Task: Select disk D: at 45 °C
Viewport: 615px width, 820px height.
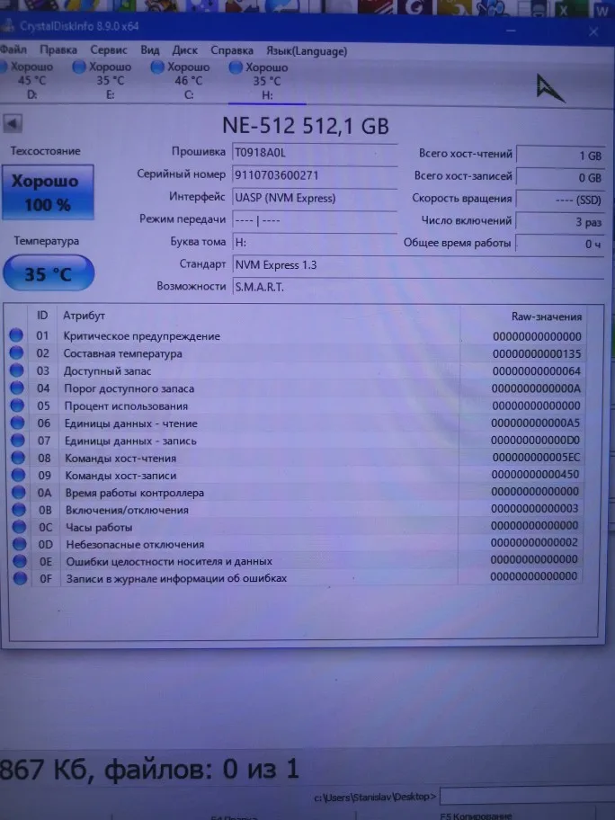Action: [x=31, y=81]
